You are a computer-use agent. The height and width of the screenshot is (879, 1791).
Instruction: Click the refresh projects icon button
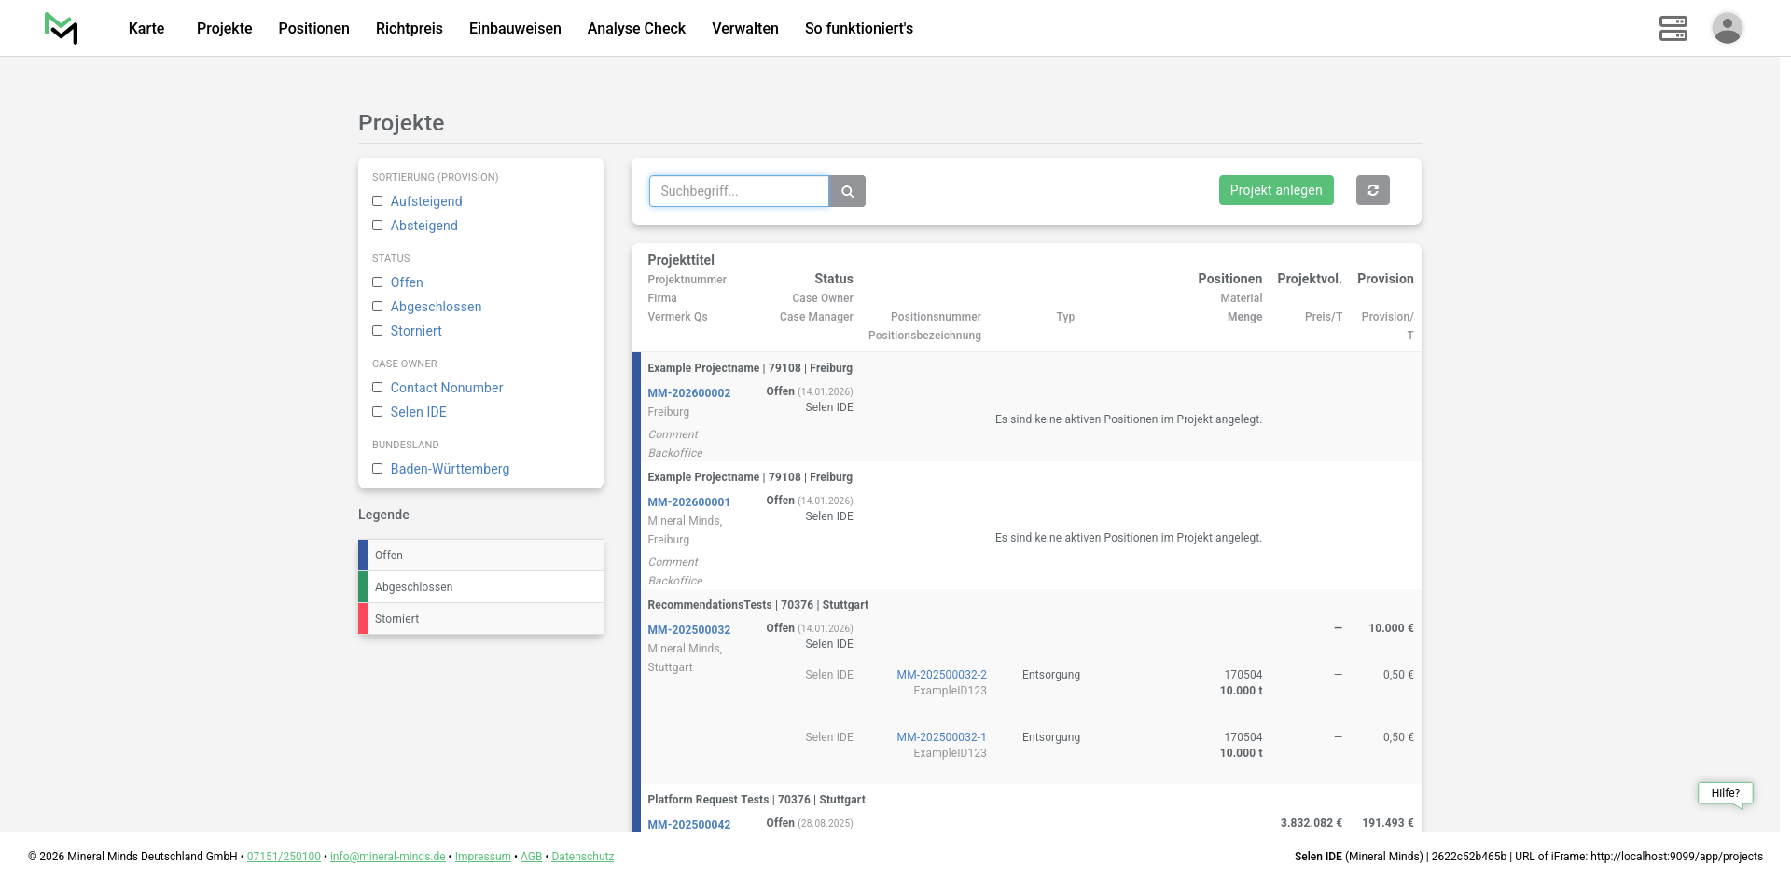(x=1372, y=190)
